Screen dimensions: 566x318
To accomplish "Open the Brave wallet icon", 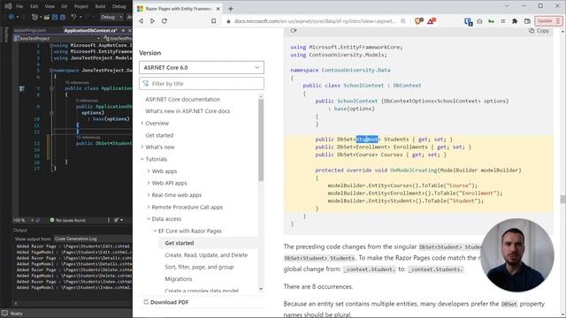I will click(527, 21).
